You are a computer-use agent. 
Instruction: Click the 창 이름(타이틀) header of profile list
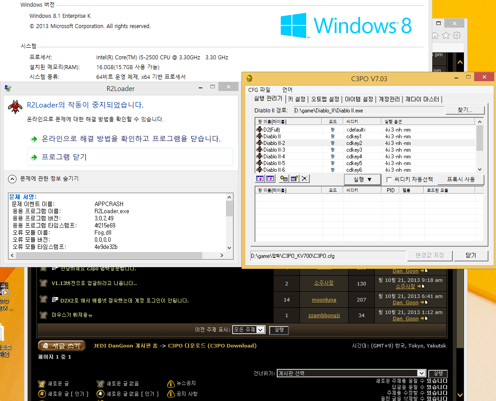288,121
